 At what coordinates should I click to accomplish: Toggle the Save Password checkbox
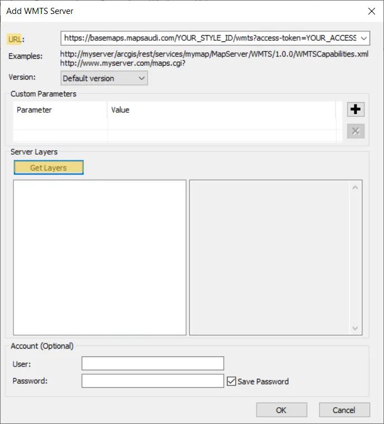point(233,382)
